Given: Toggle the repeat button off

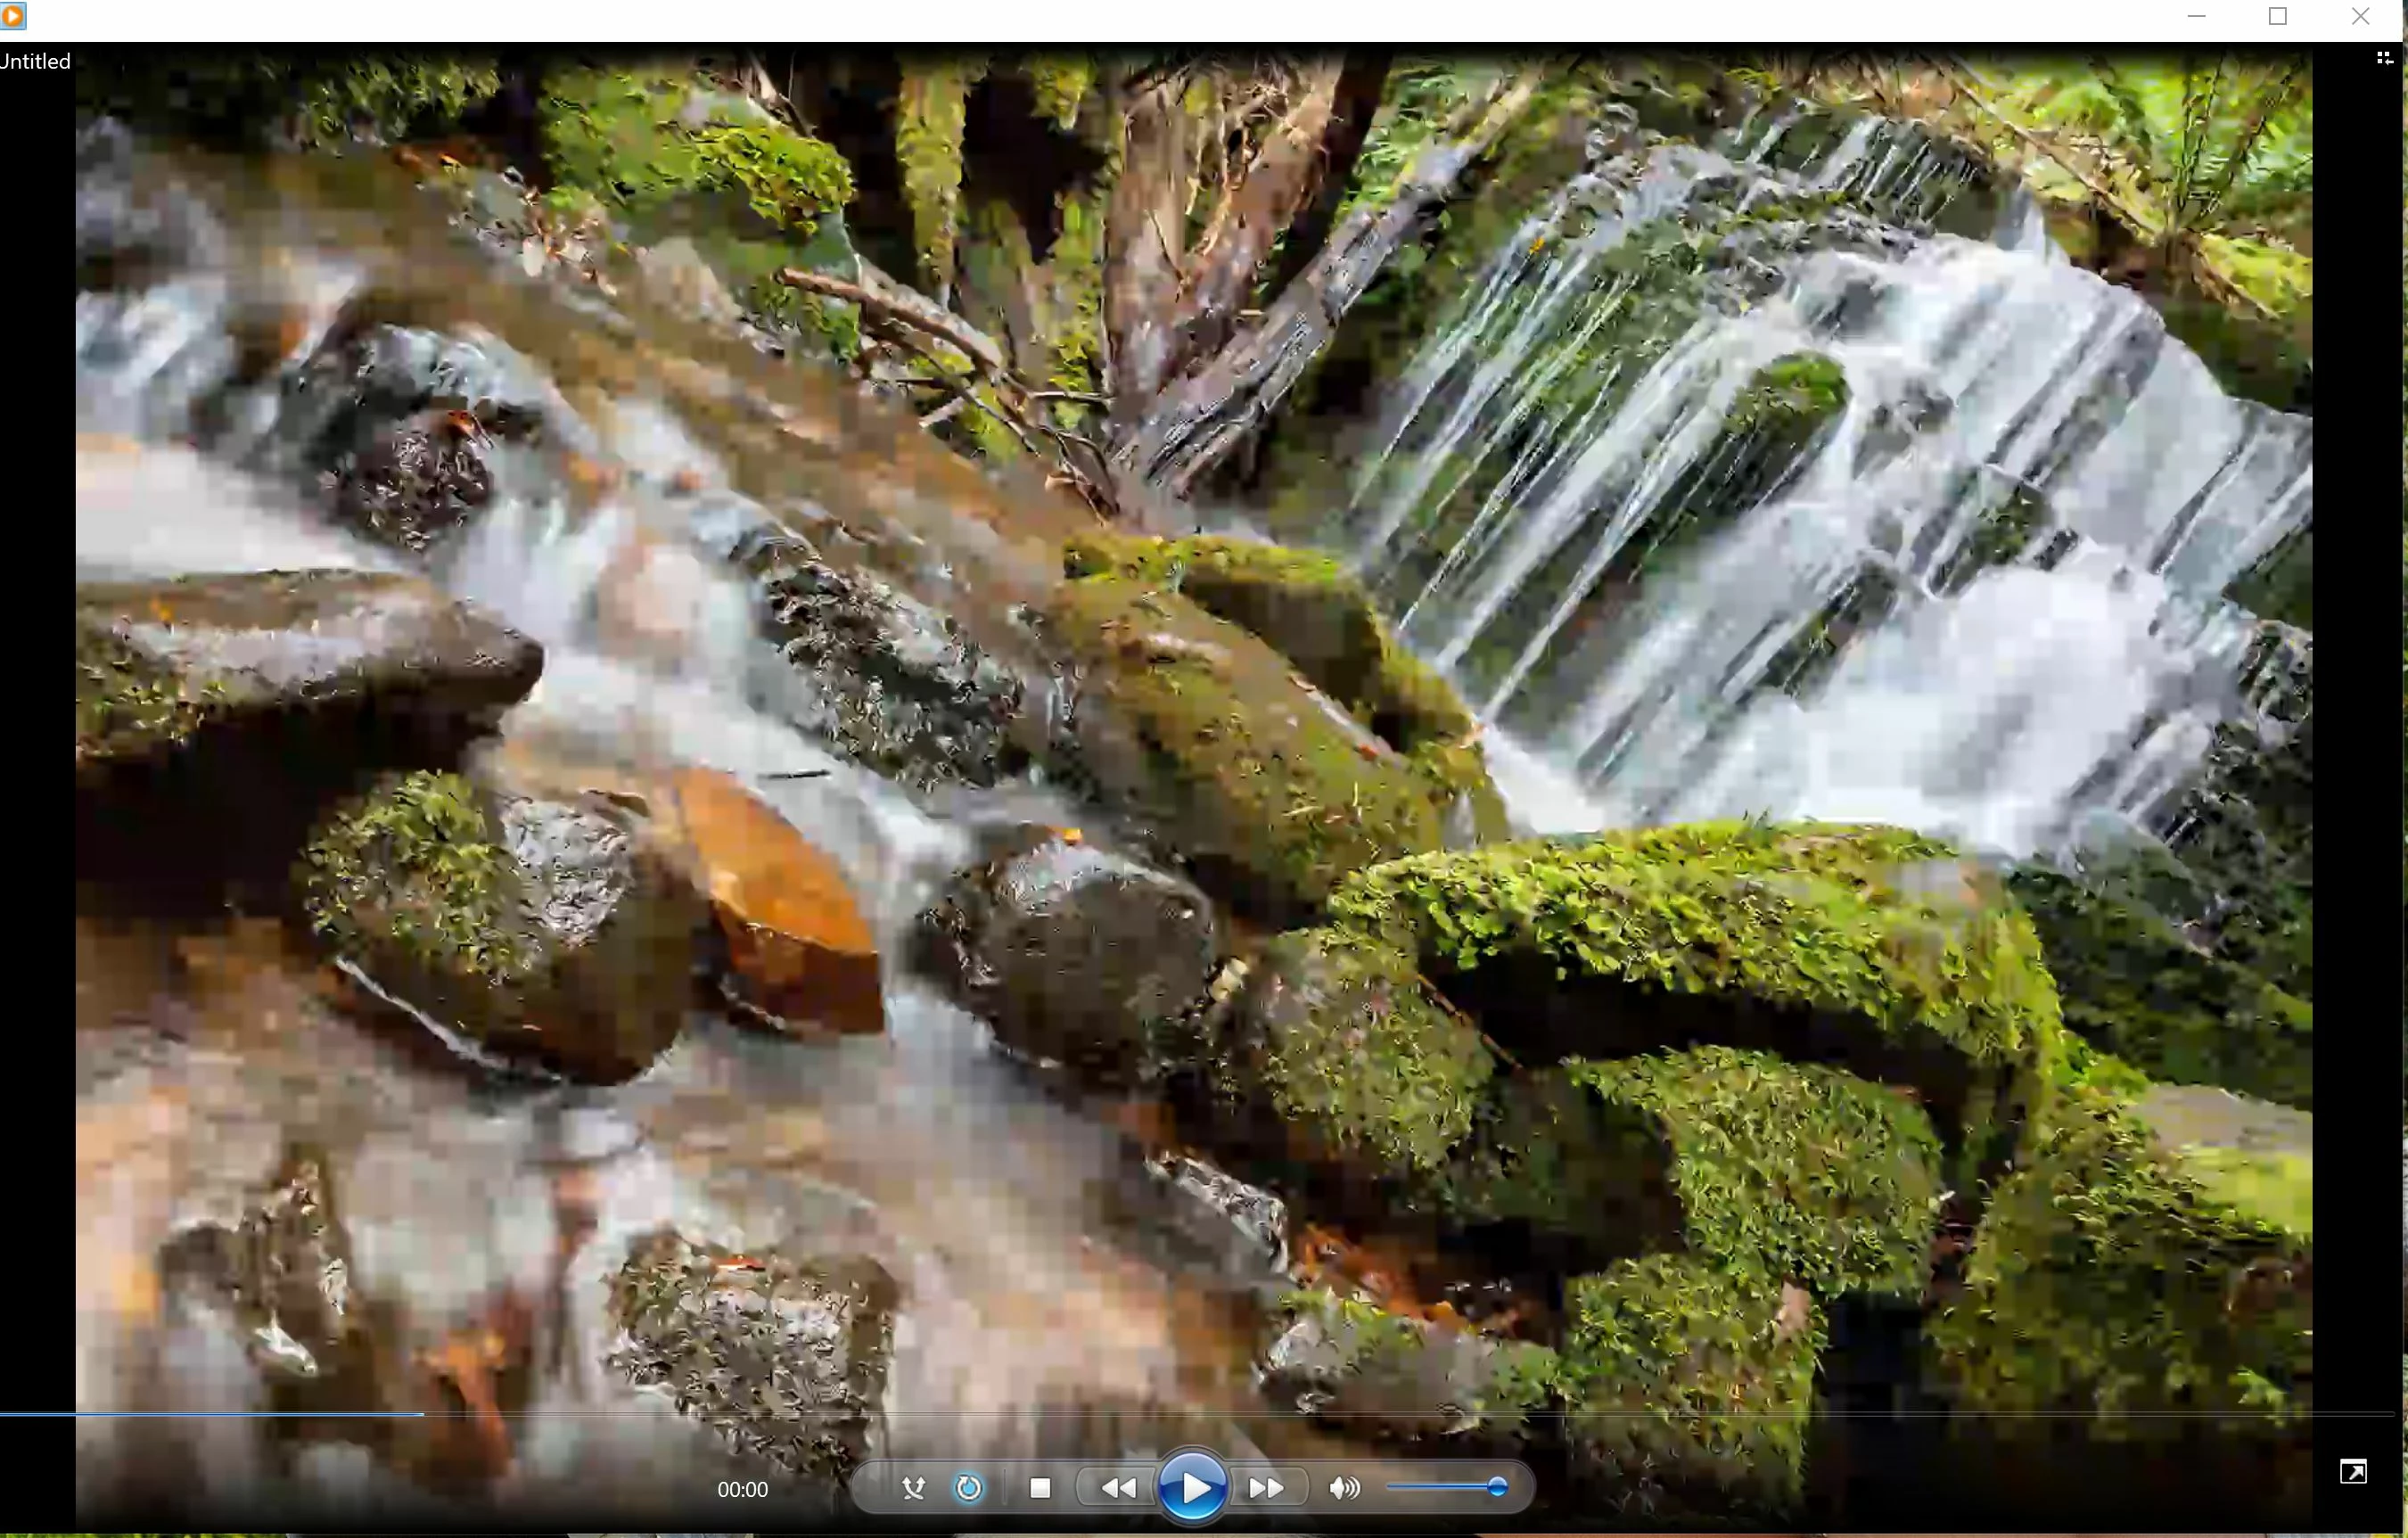Looking at the screenshot, I should pyautogui.click(x=968, y=1488).
